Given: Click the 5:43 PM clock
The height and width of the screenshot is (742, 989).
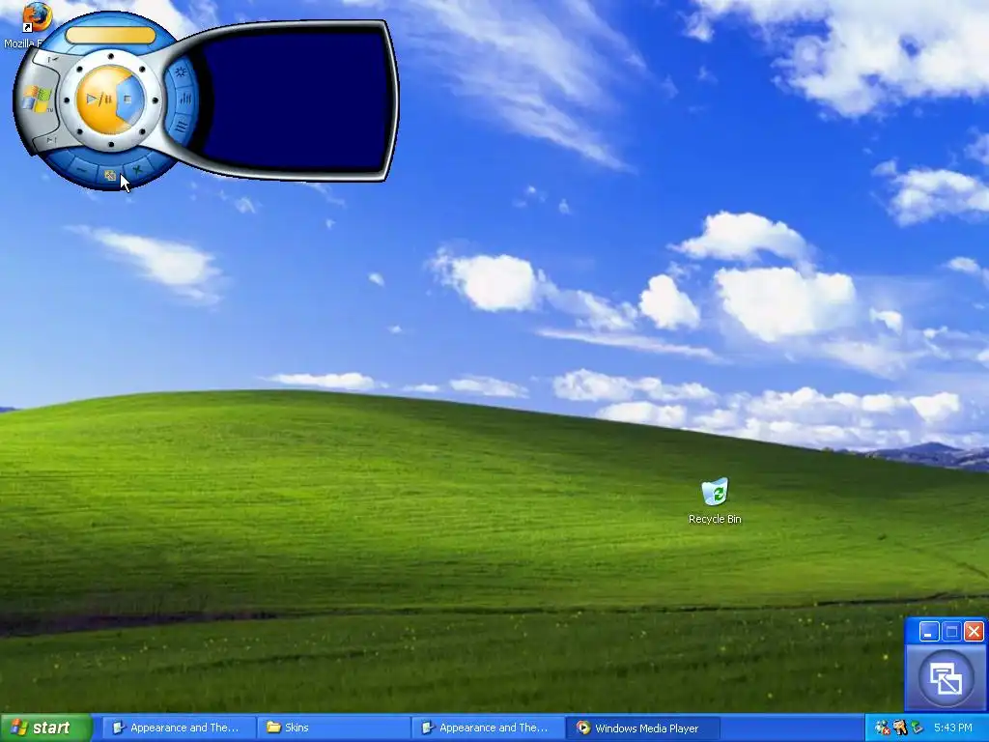Looking at the screenshot, I should 953,728.
